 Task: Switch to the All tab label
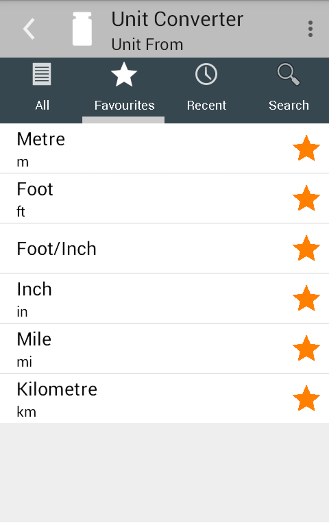[42, 105]
